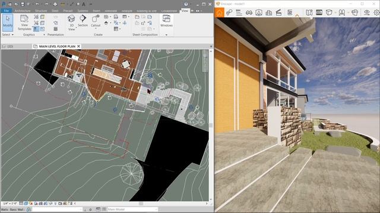Activate the MAIN LEVEL FLOOR PLAN tab

[x=57, y=46]
